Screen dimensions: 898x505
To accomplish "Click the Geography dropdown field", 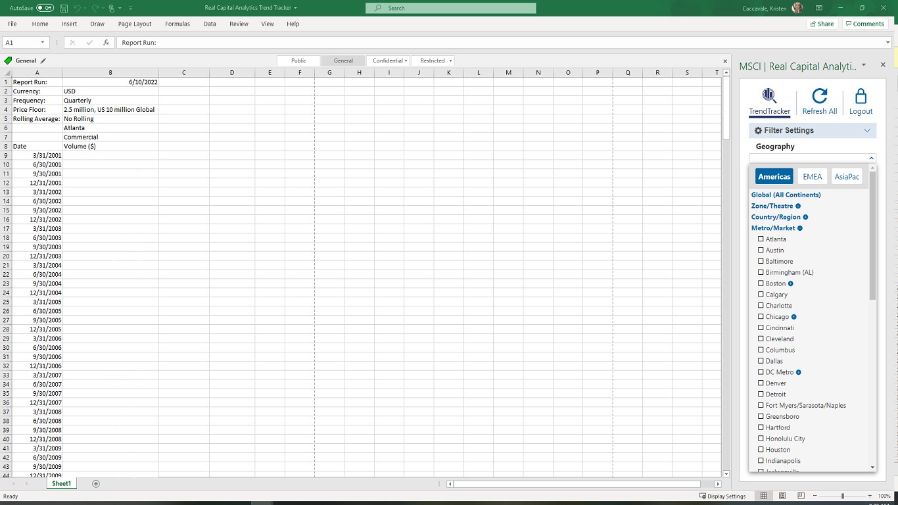I will 813,158.
